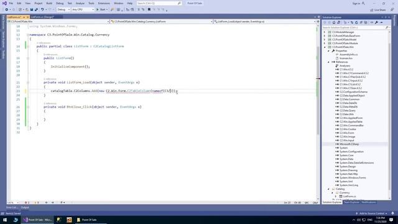Open the File menu
The image size is (398, 224).
tap(11, 3)
